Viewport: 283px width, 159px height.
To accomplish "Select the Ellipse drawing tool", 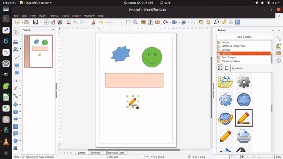I will pyautogui.click(x=17, y=72).
